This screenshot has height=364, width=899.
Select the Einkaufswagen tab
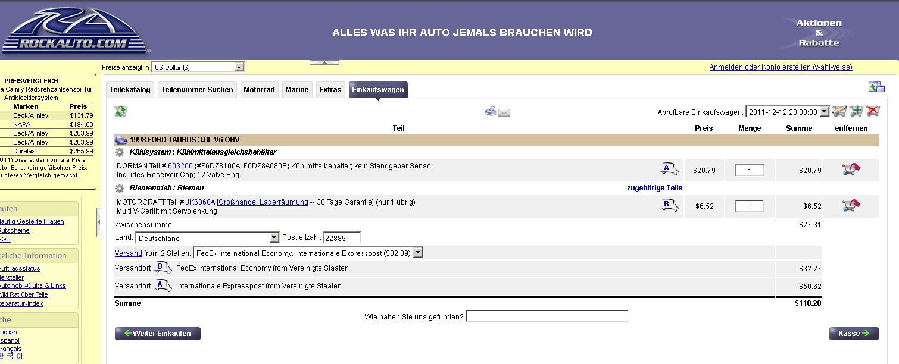click(x=378, y=90)
